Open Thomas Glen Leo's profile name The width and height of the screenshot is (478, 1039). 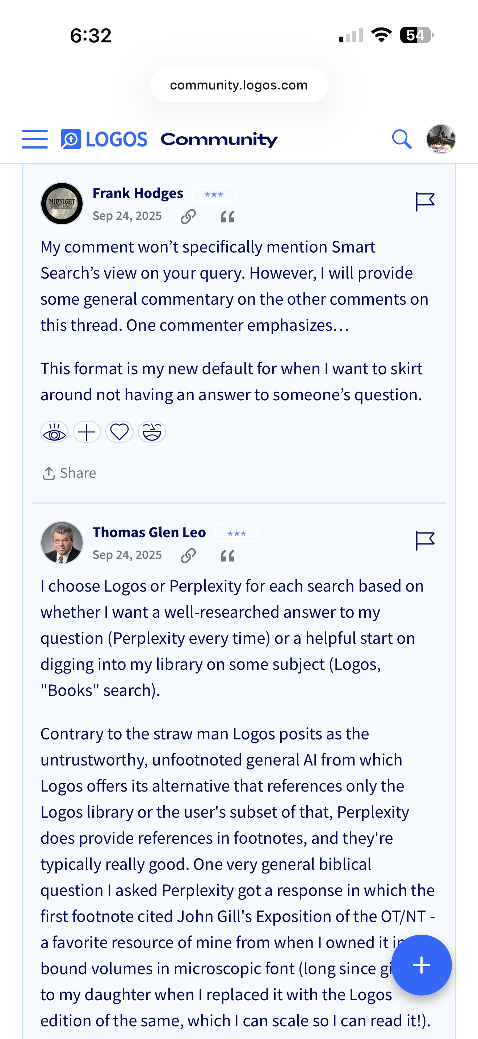149,532
